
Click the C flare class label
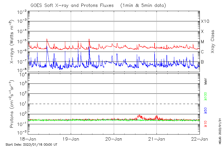203,52
